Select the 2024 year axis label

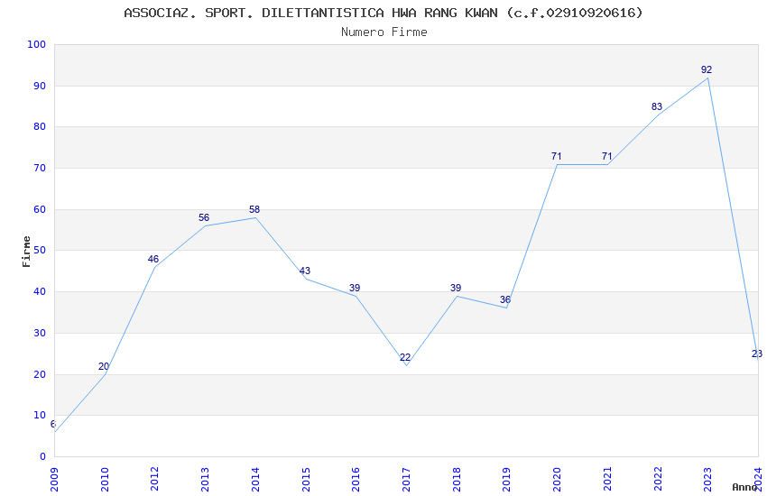pos(758,480)
